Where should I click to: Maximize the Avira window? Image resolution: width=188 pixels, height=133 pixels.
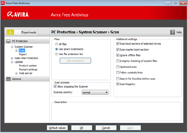[175, 3]
